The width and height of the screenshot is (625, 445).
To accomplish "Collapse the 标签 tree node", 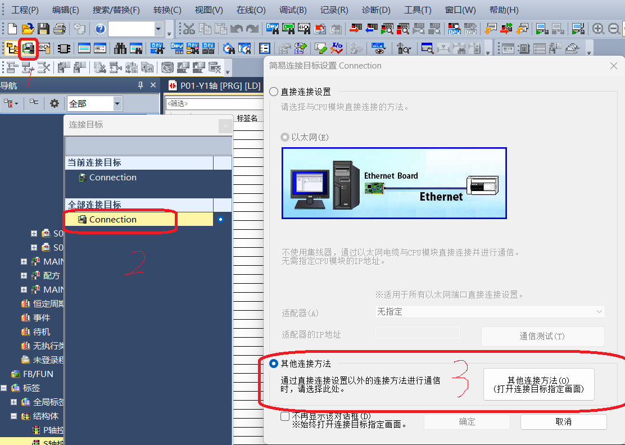I will pos(3,388).
